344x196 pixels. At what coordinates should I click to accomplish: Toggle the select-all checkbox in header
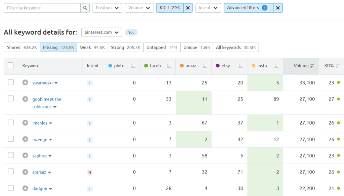click(x=10, y=65)
